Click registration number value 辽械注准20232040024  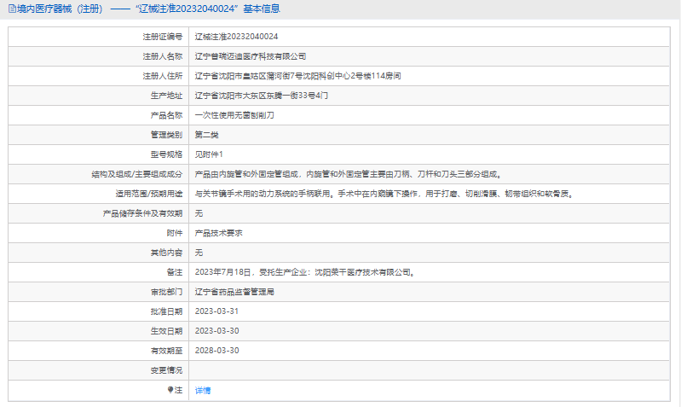tap(236, 37)
